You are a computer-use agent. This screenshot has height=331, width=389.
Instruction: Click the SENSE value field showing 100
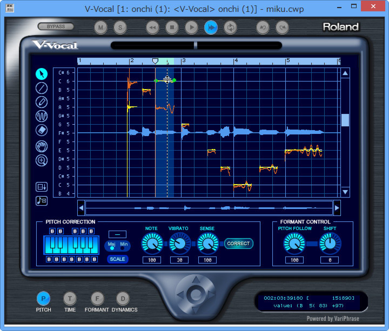207,260
